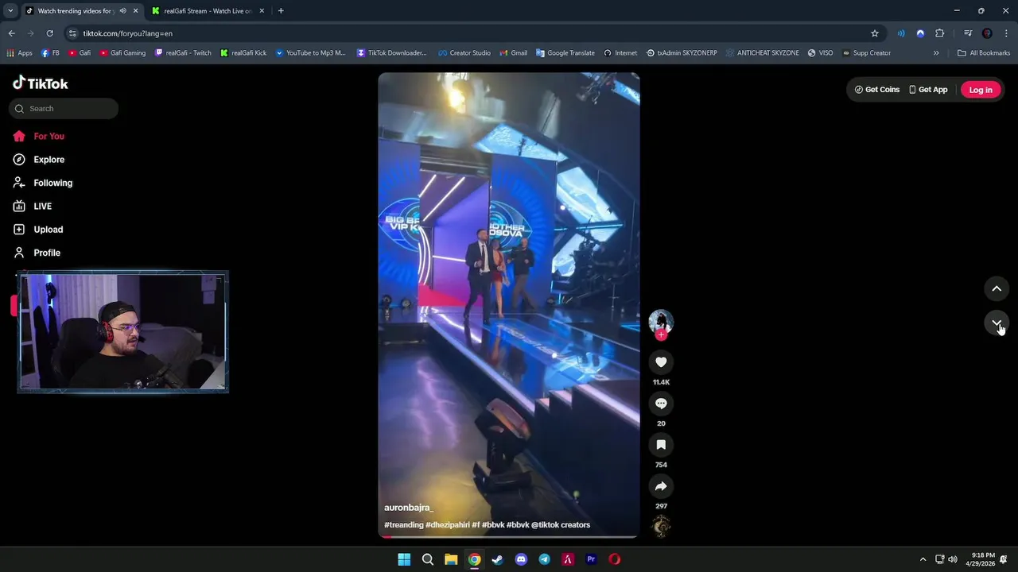Viewport: 1018px width, 572px height.
Task: Open the Profile page
Action: click(37, 253)
